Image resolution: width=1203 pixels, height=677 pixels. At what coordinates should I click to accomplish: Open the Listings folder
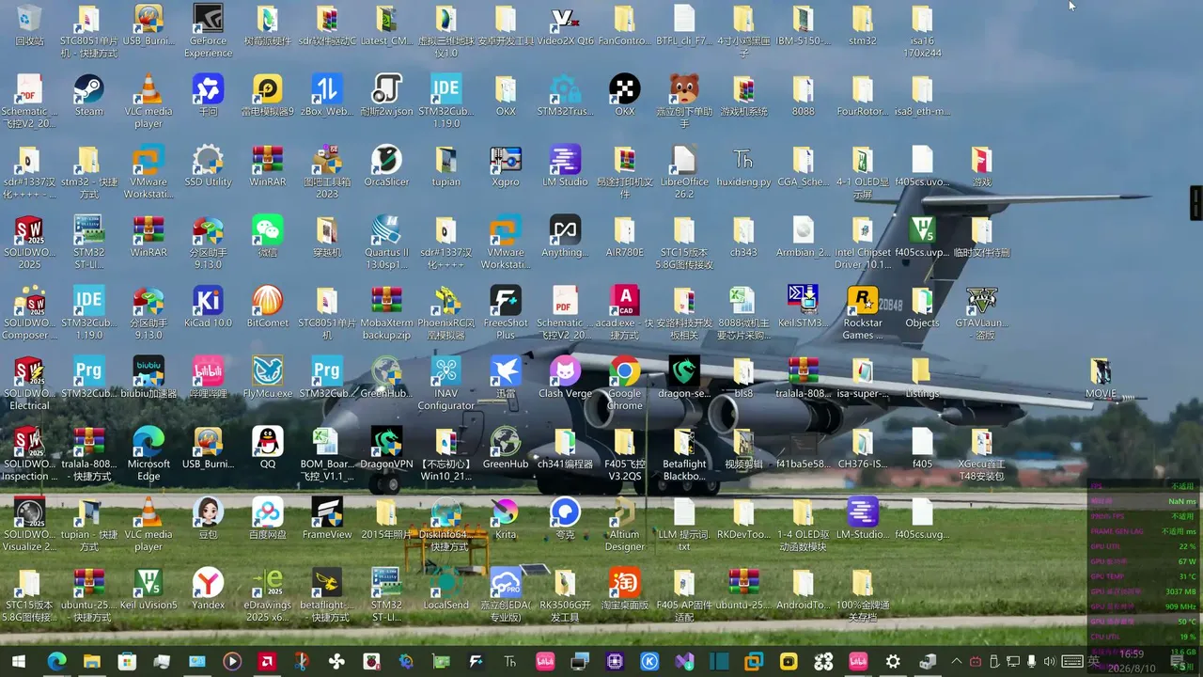[922, 378]
